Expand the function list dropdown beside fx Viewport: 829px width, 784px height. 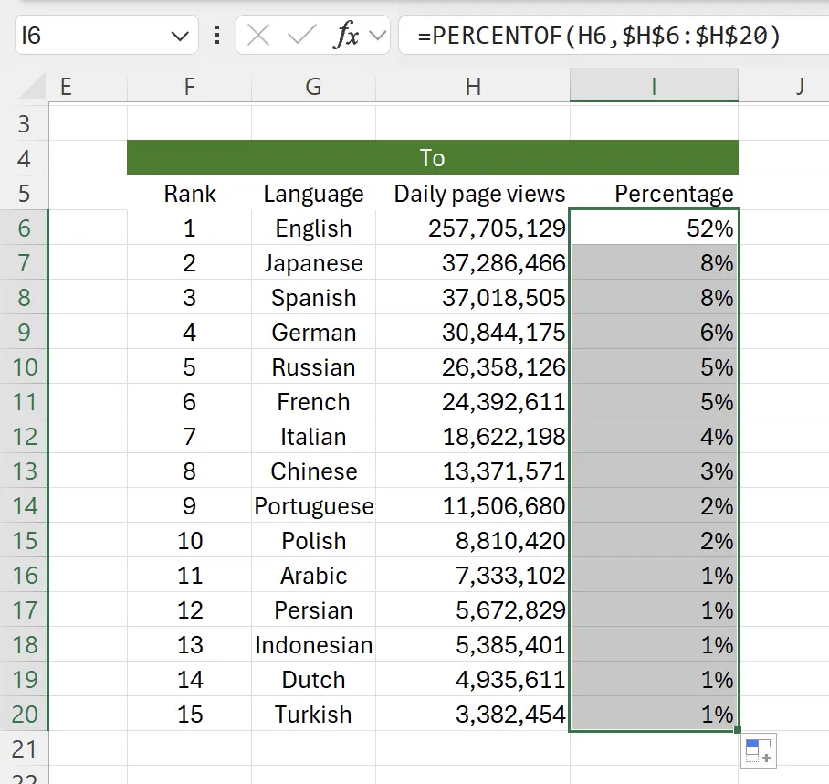pyautogui.click(x=377, y=36)
